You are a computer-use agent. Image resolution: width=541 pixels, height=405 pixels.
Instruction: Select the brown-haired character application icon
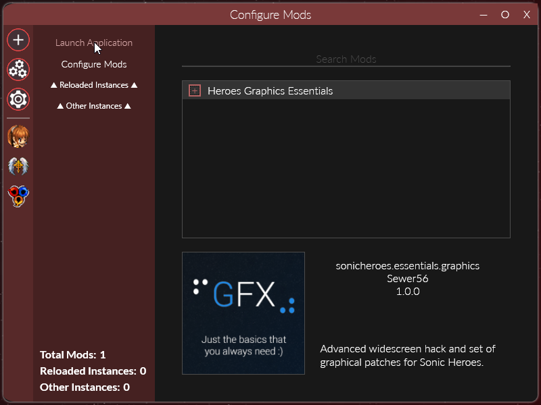pos(18,136)
